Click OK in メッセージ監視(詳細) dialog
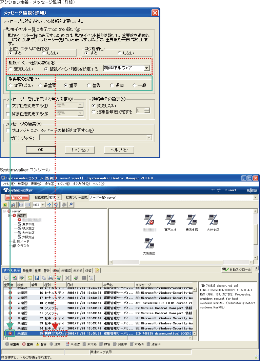This screenshot has width=260, height=361. tap(41, 150)
